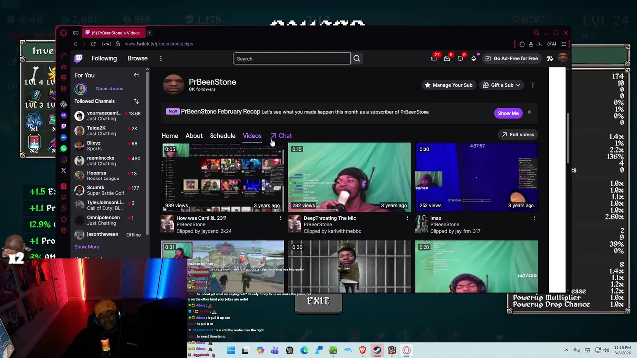Open the Chat pop-out tab
Image resolution: width=637 pixels, height=358 pixels.
coord(281,136)
